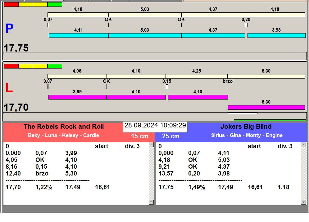Click the red start light in lane P
309x222 pixels.
11,4
